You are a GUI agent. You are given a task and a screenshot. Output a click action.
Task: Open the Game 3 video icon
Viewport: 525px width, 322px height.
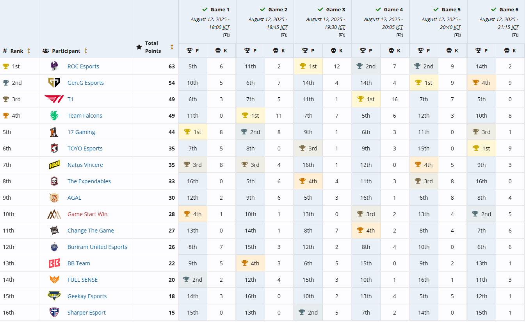point(342,35)
